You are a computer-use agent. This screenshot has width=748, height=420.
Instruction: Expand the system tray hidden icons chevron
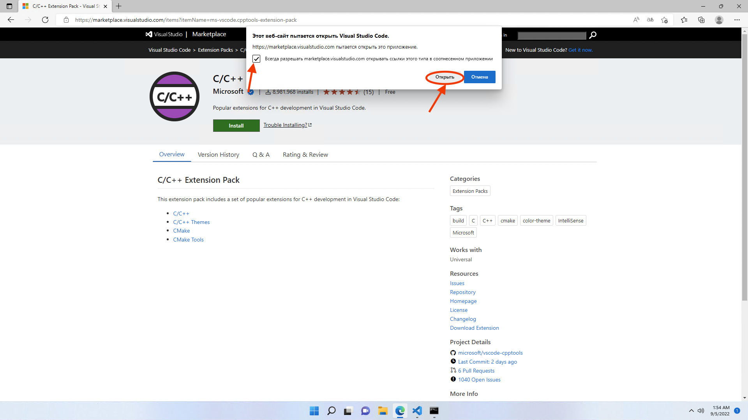click(691, 411)
